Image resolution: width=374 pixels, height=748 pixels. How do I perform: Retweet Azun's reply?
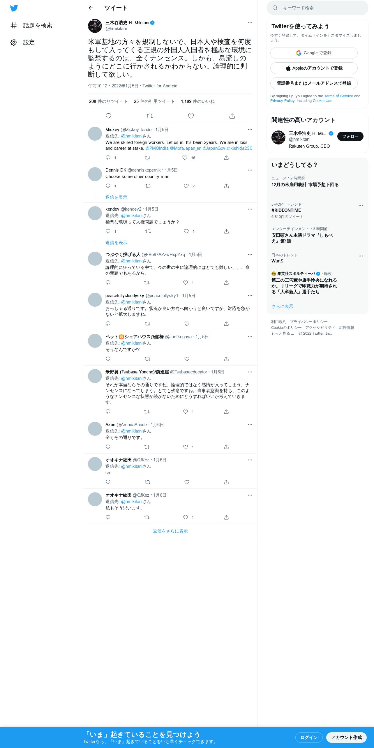tap(147, 447)
